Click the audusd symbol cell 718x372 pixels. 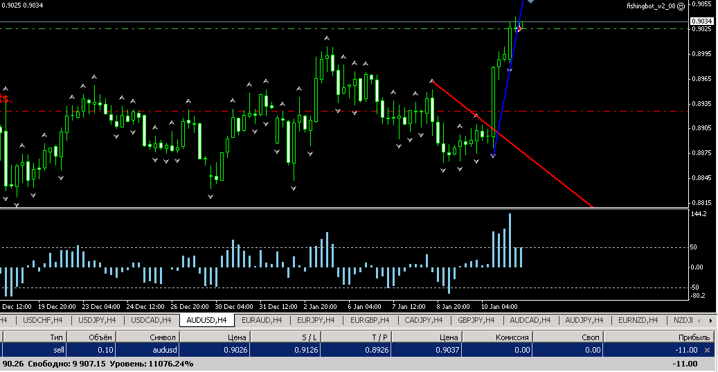148,350
